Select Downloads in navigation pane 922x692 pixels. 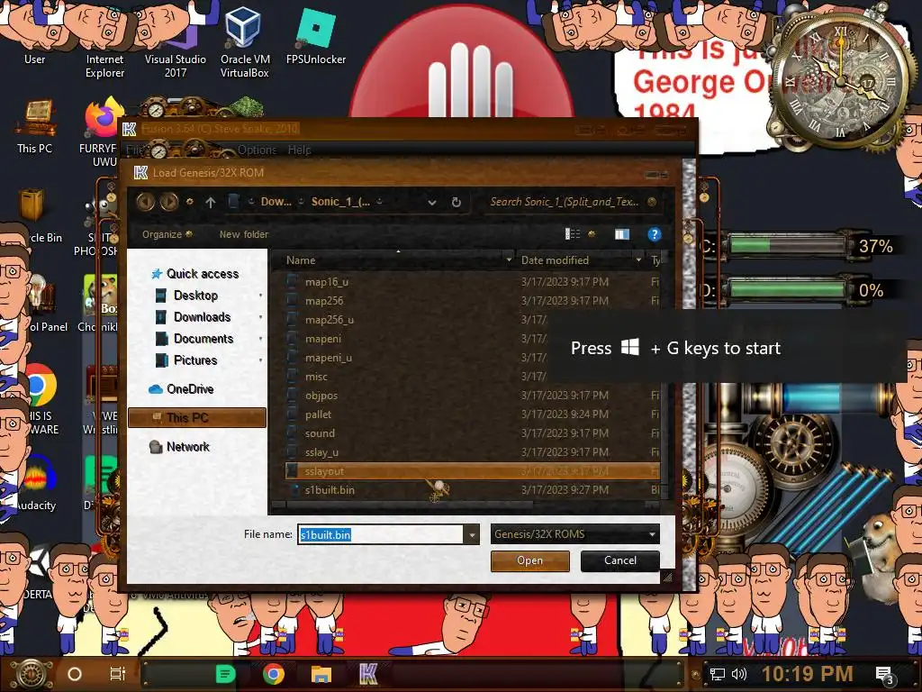pos(202,317)
